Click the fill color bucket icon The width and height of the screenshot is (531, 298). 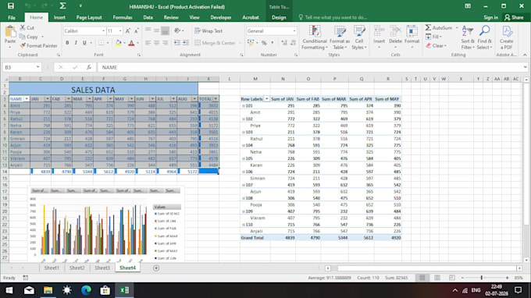pos(118,43)
